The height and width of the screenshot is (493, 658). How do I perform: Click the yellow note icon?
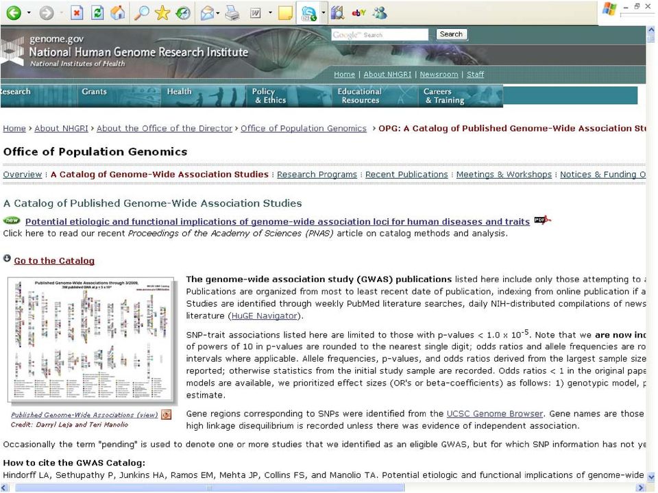click(285, 13)
